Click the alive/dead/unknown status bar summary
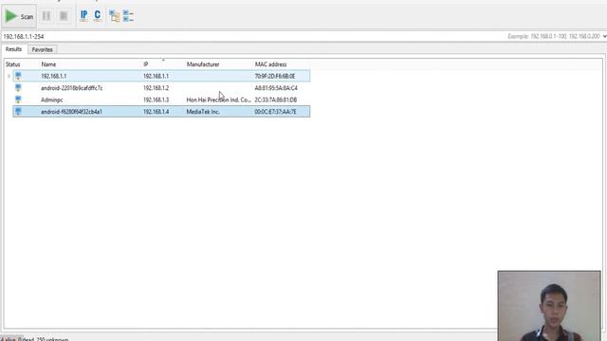This screenshot has height=341, width=607. 34,339
